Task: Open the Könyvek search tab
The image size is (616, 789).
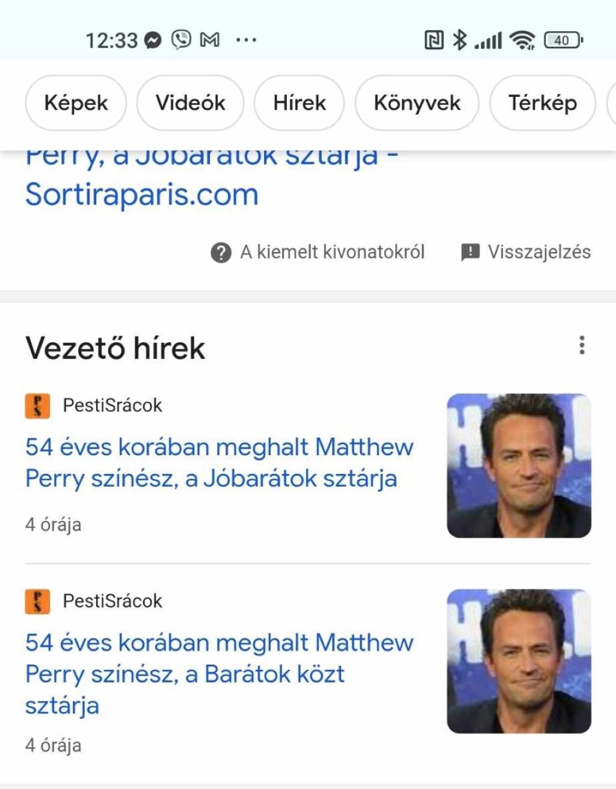Action: click(x=417, y=103)
